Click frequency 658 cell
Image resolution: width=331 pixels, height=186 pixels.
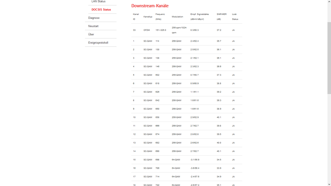(x=157, y=117)
